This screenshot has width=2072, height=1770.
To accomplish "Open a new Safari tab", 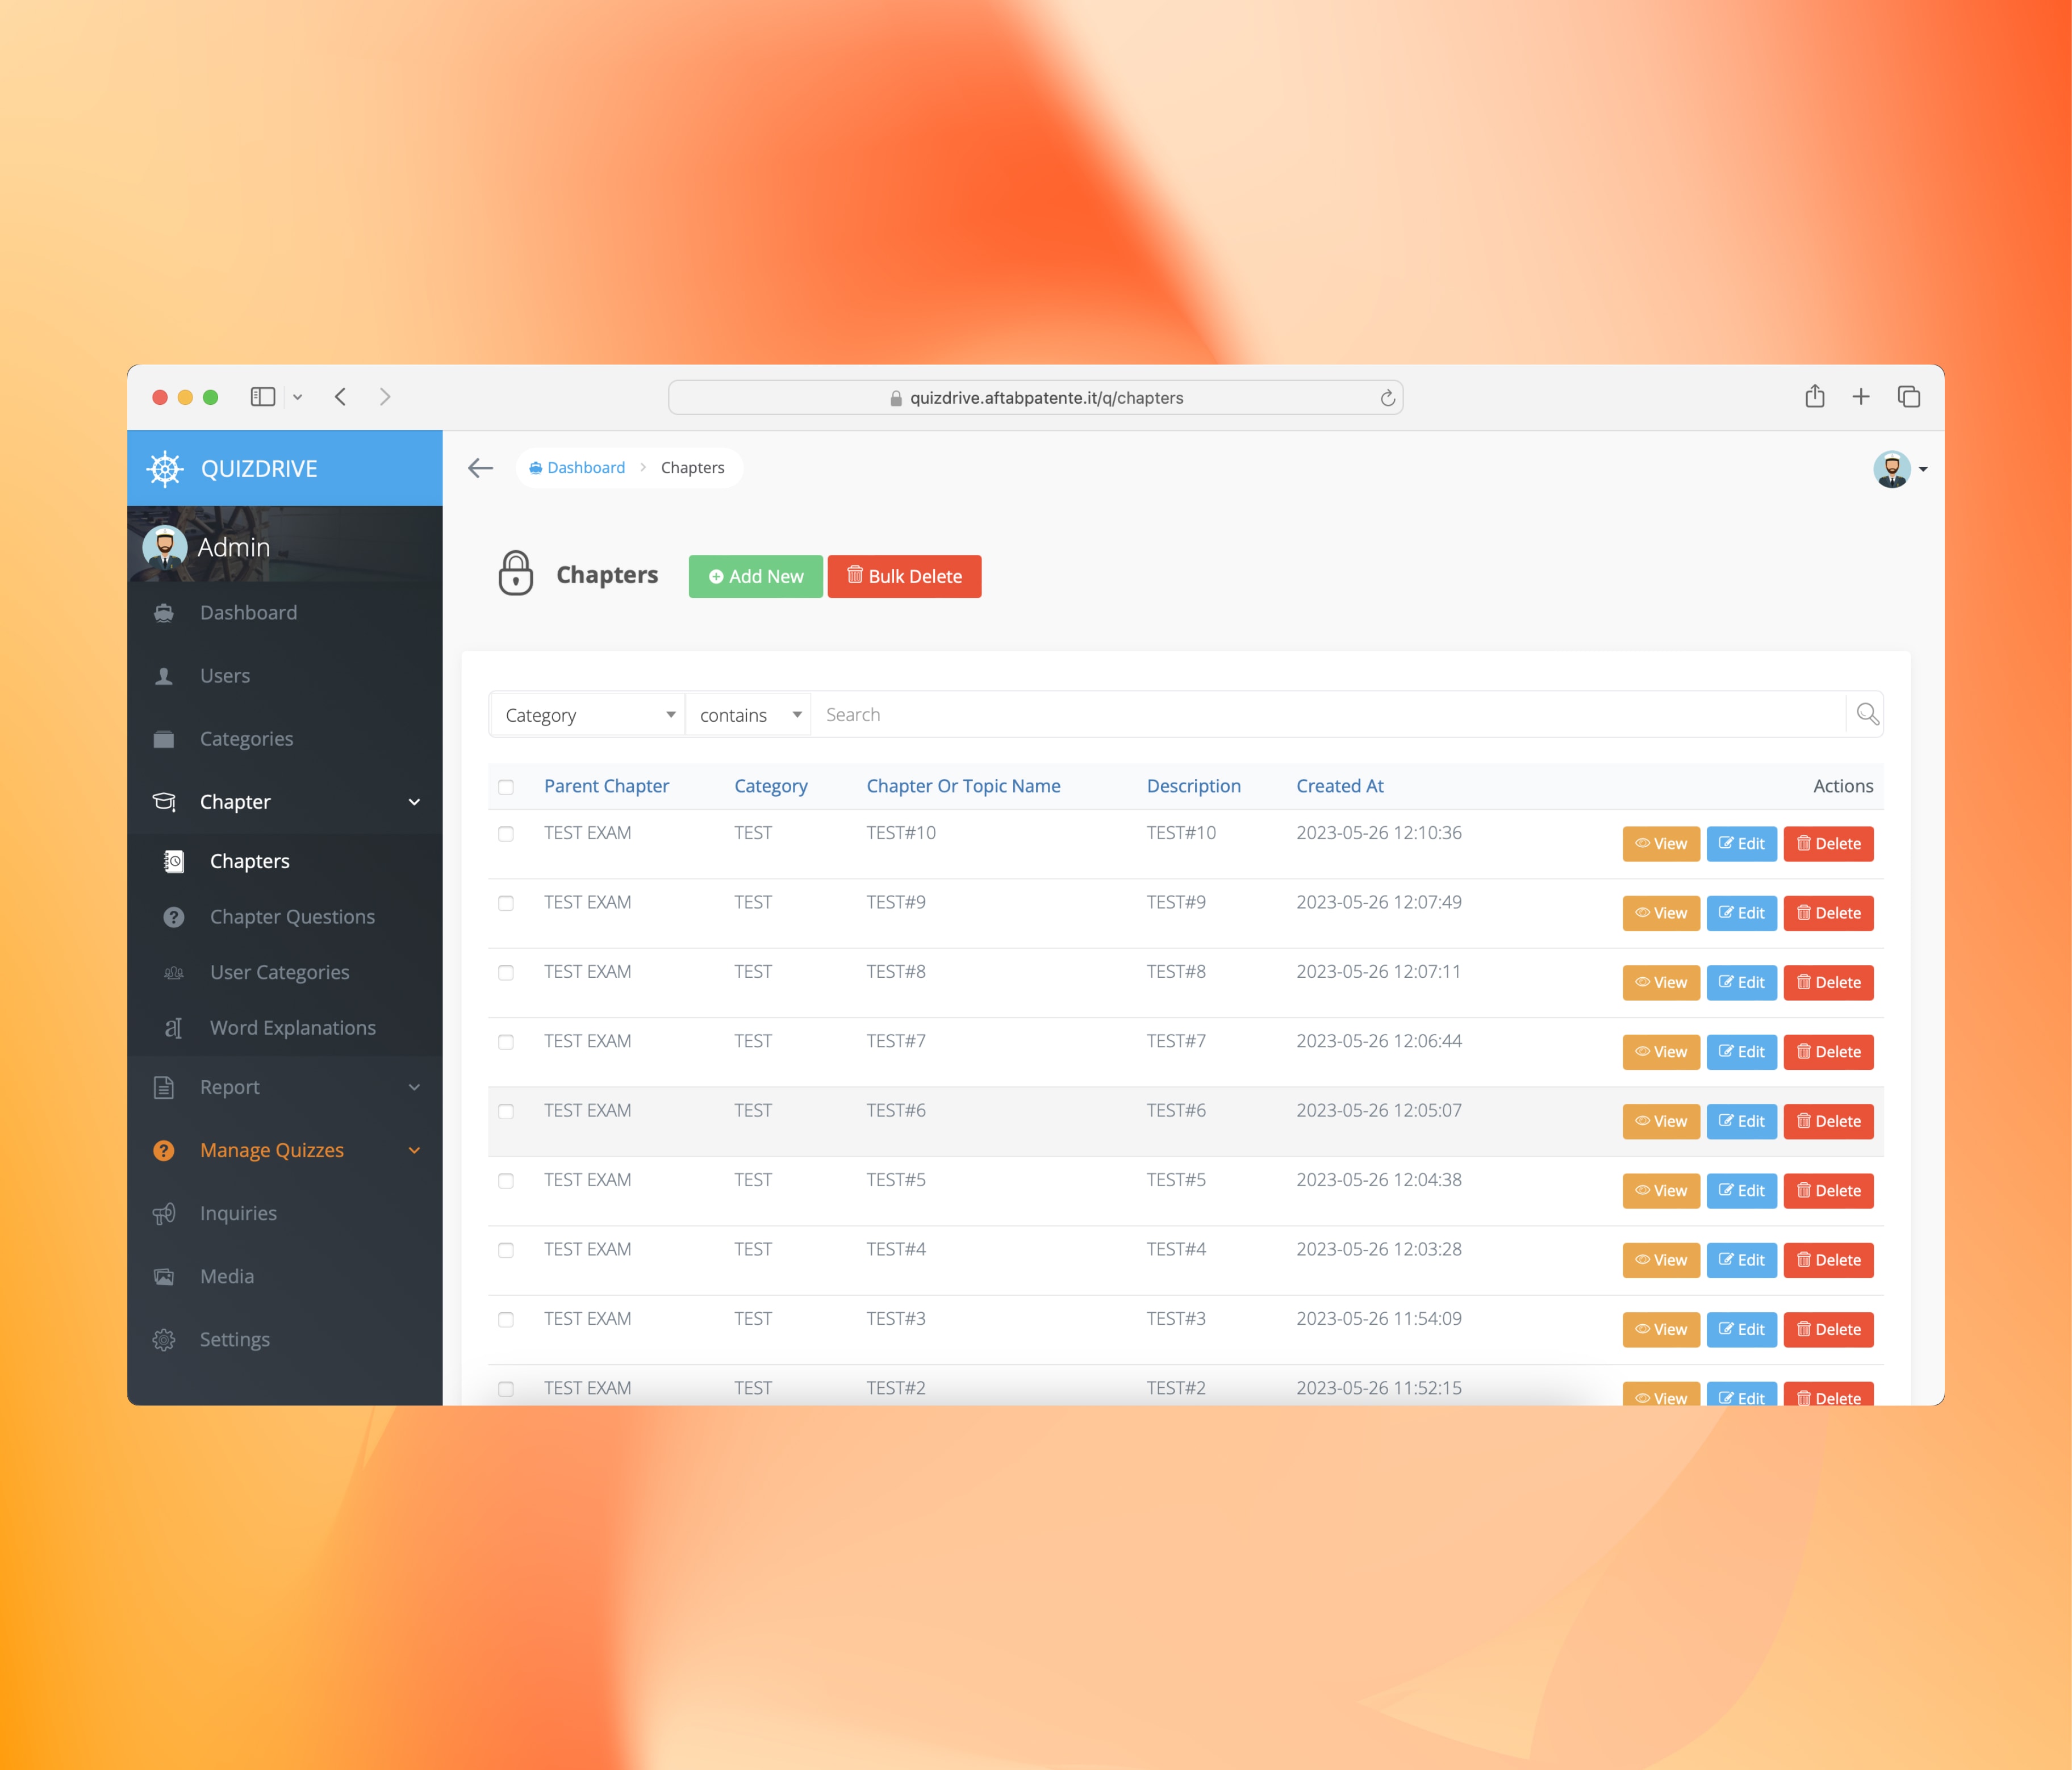I will coord(1860,397).
